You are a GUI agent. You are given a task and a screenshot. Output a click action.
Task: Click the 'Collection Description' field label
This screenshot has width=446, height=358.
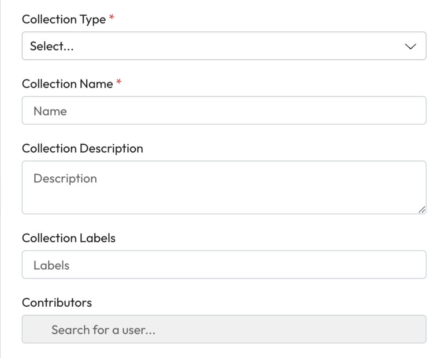click(82, 149)
